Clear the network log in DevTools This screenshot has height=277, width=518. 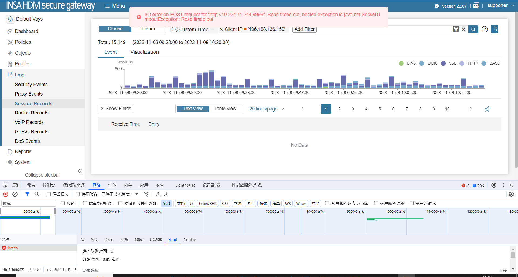click(15, 194)
